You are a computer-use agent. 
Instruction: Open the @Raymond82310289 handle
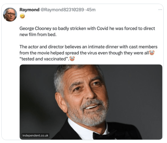[62, 10]
